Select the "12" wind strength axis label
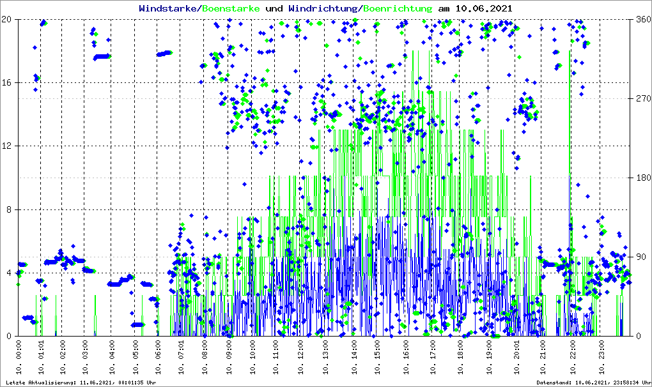This screenshot has width=652, height=387. pyautogui.click(x=6, y=146)
